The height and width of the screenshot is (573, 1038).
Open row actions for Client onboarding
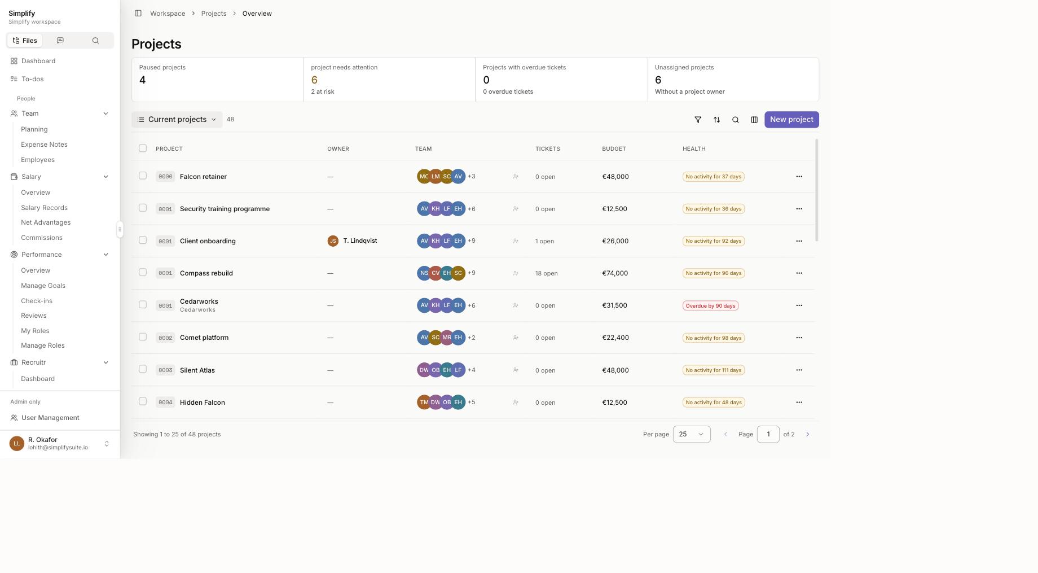(799, 241)
